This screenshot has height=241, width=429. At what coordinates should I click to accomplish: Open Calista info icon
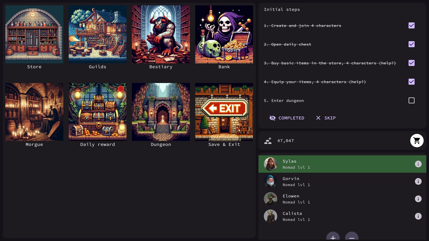click(x=418, y=216)
